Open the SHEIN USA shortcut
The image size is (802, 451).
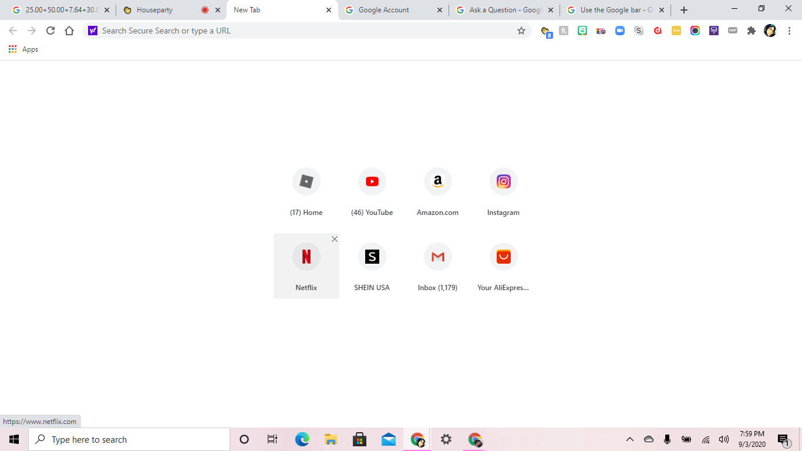(x=372, y=266)
